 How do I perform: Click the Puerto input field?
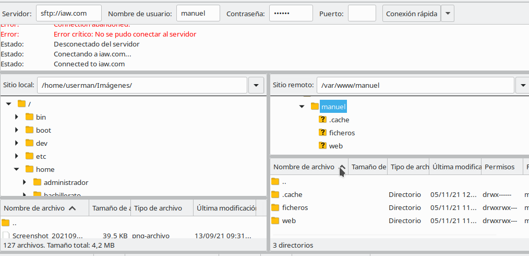(362, 14)
